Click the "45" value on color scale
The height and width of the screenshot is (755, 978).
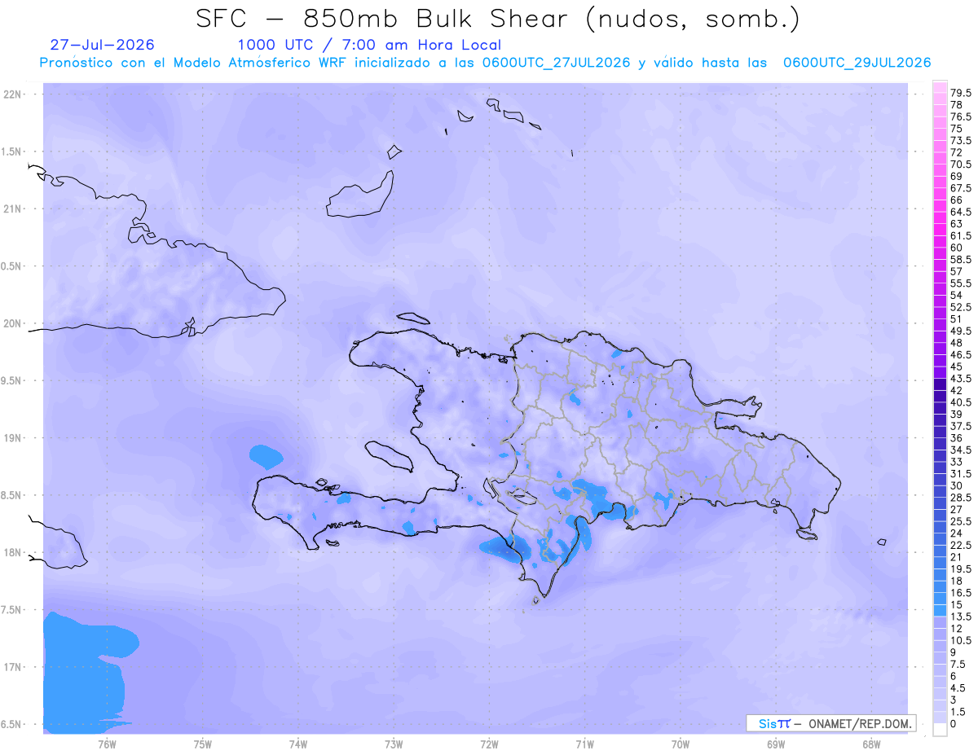(x=957, y=367)
